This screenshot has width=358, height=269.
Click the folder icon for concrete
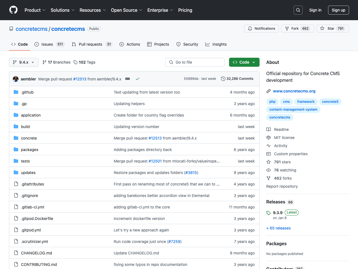(x=16, y=138)
